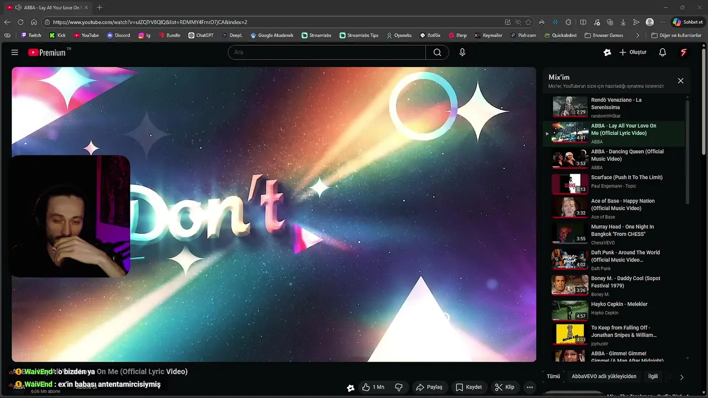This screenshot has width=708, height=398.
Task: Open the YouTube guide hamburger menu
Action: click(15, 53)
